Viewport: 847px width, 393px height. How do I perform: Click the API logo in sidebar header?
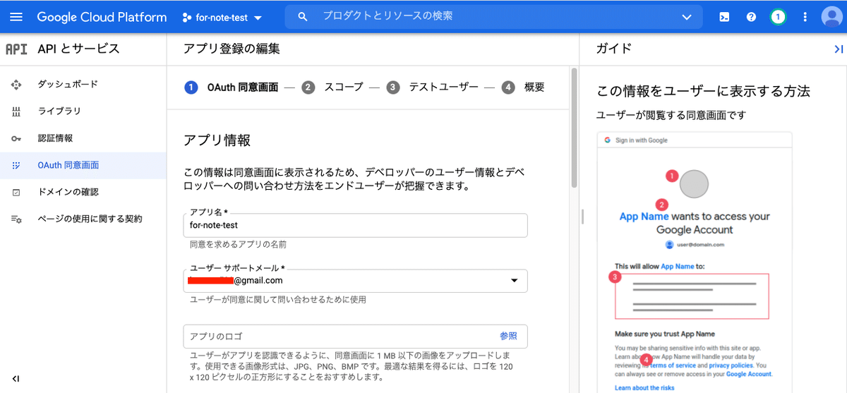pos(16,49)
